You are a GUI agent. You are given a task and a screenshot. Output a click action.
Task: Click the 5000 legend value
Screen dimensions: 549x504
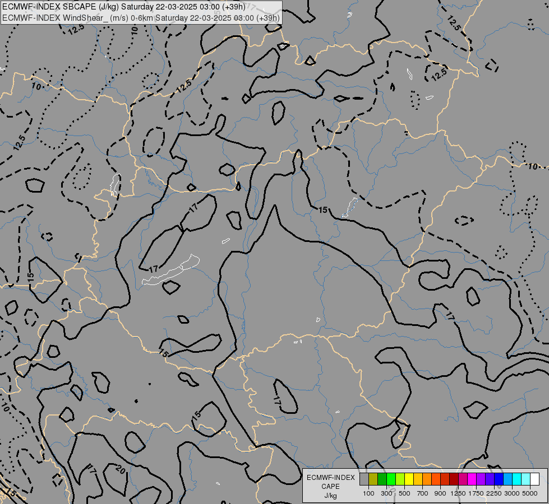coord(530,493)
